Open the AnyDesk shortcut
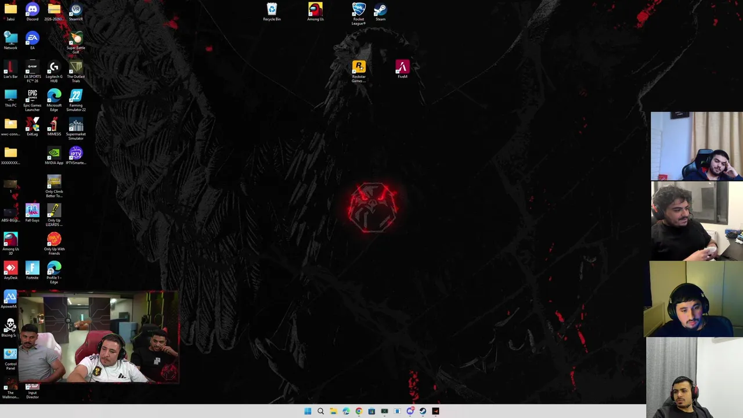This screenshot has width=743, height=418. click(x=10, y=271)
